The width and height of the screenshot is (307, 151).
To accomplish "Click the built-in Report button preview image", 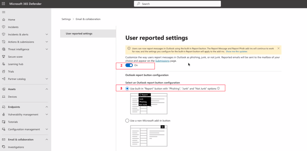I will [149, 104].
